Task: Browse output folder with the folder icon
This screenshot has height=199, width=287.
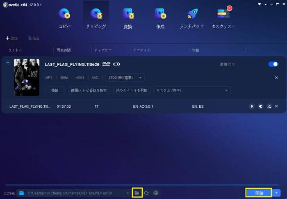Action: (x=137, y=192)
